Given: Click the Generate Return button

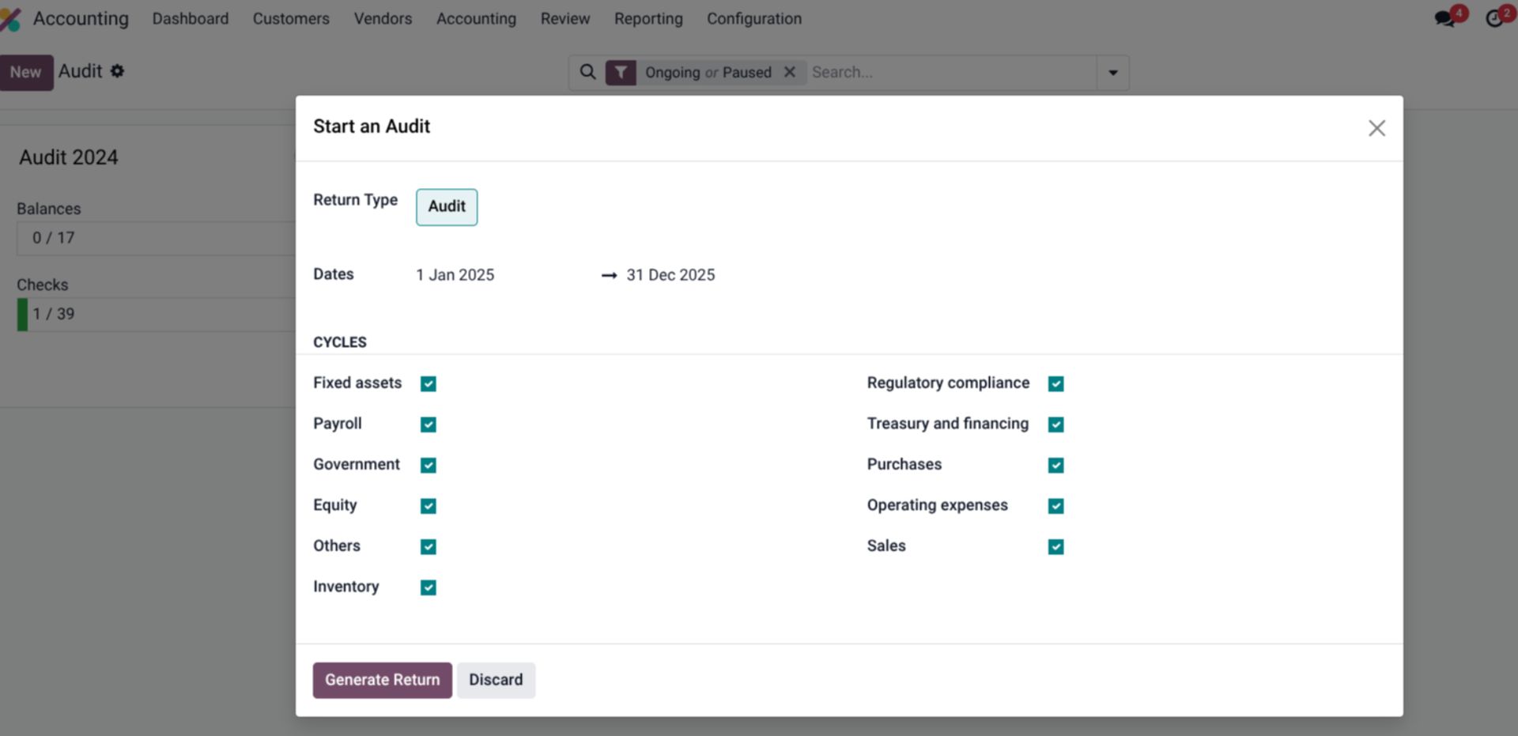Looking at the screenshot, I should (x=382, y=680).
